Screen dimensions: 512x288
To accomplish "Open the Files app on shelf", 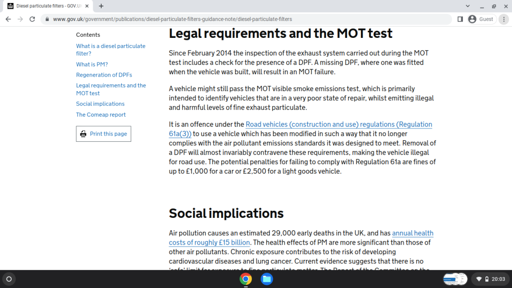I will pos(267,279).
